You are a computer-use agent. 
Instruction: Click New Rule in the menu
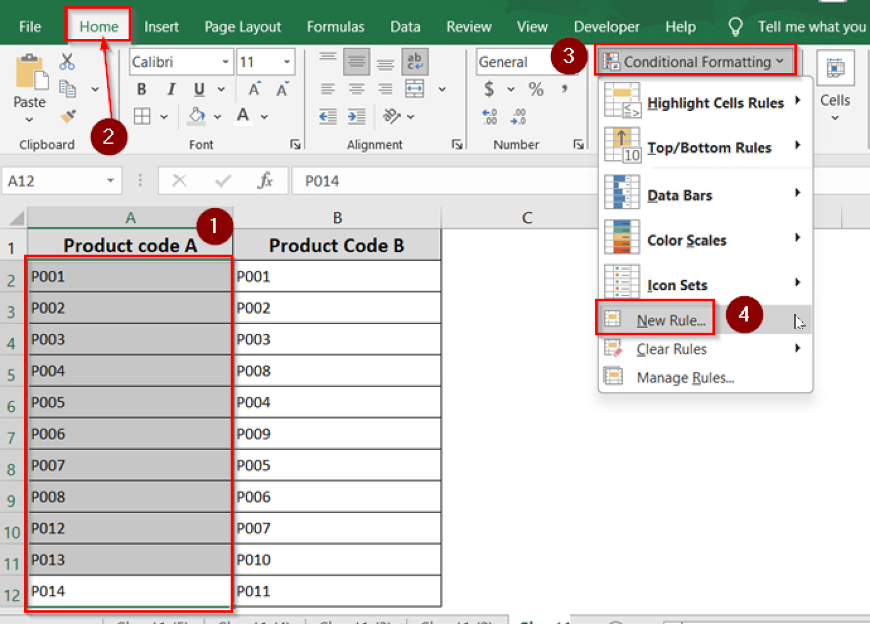point(670,320)
